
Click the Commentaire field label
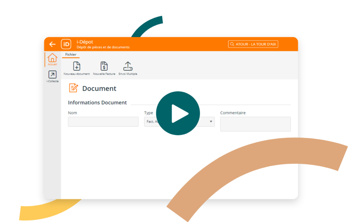[233, 113]
